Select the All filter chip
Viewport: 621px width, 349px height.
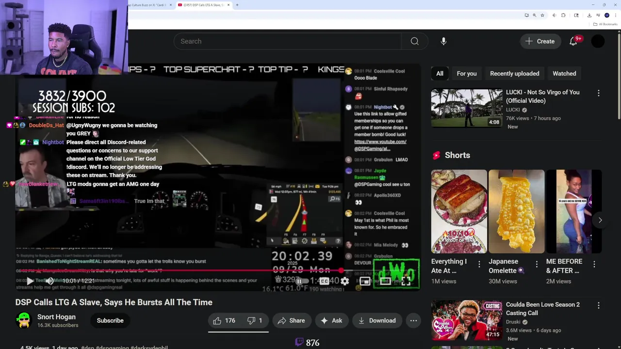(440, 74)
